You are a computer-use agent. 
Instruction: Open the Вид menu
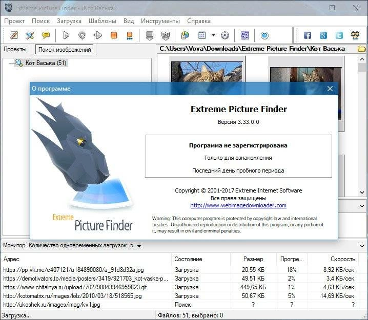[129, 21]
